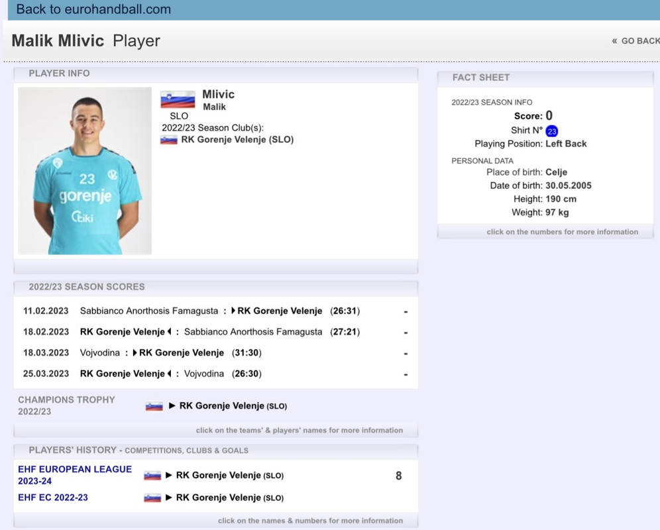Click goals number 8 in players' history
Image resolution: width=660 pixels, height=530 pixels.
(x=399, y=476)
